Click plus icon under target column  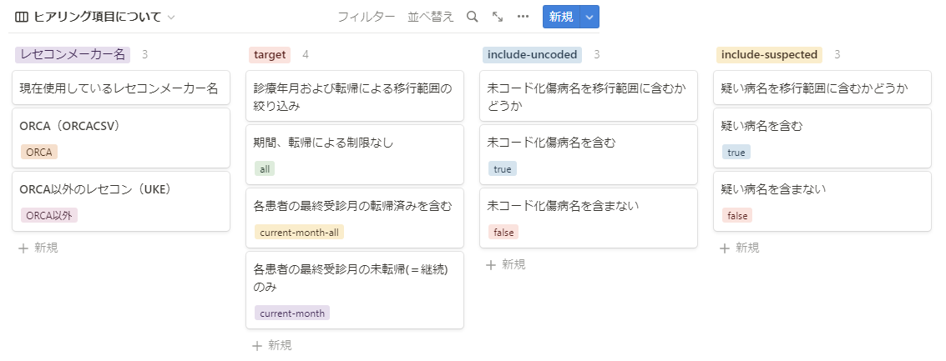pyautogui.click(x=257, y=345)
